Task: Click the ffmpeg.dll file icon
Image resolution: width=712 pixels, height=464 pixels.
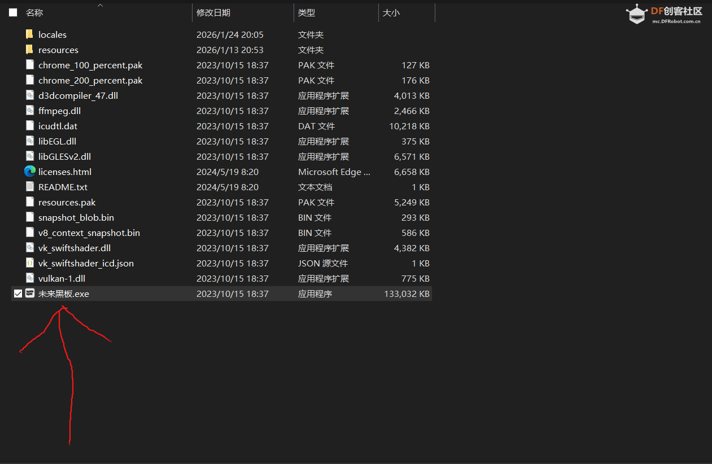Action: (x=30, y=111)
